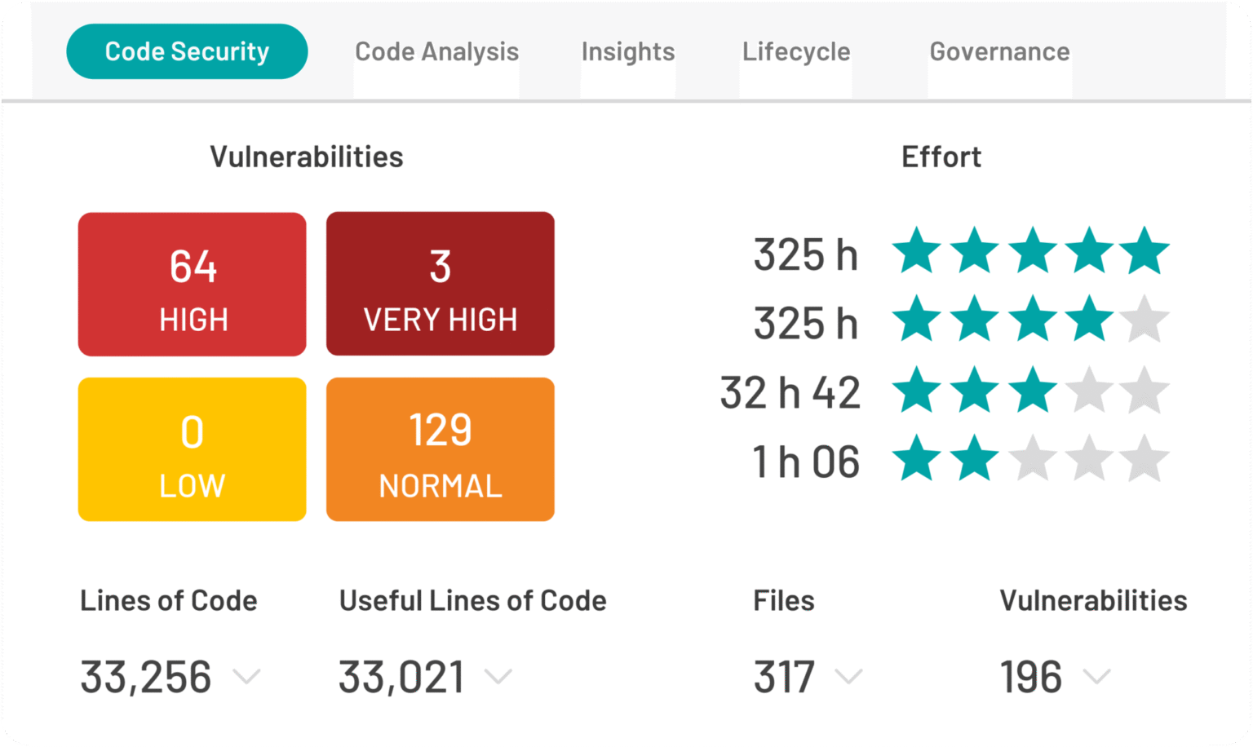Image resolution: width=1253 pixels, height=747 pixels.
Task: Toggle the VERY HIGH vulnerabilities card
Action: coord(440,284)
